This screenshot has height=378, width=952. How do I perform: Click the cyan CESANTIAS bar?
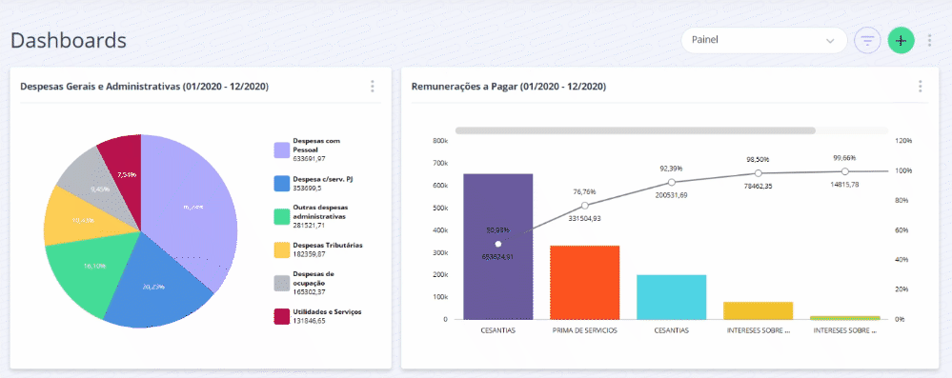[x=672, y=297]
